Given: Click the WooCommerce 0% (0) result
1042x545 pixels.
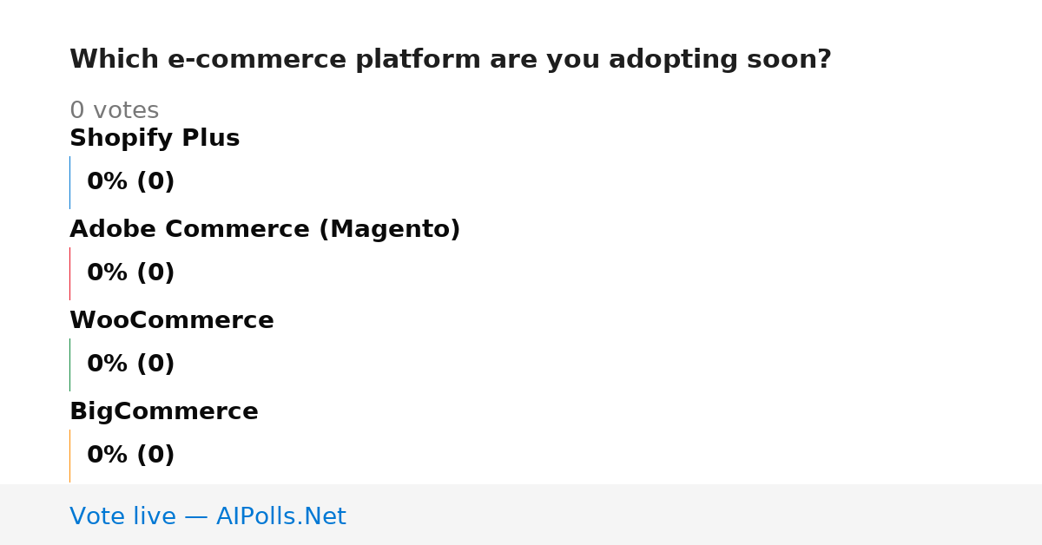Looking at the screenshot, I should (131, 364).
